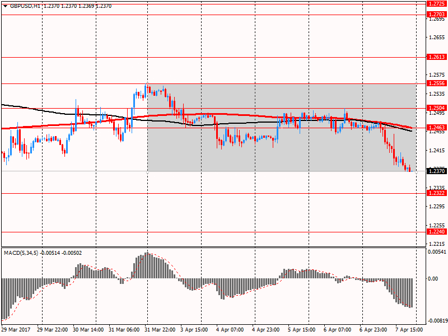Screen dimensions: 448x336
Task: Click the gray rectangle's bottom-left corner handle
Action: click(x=148, y=172)
